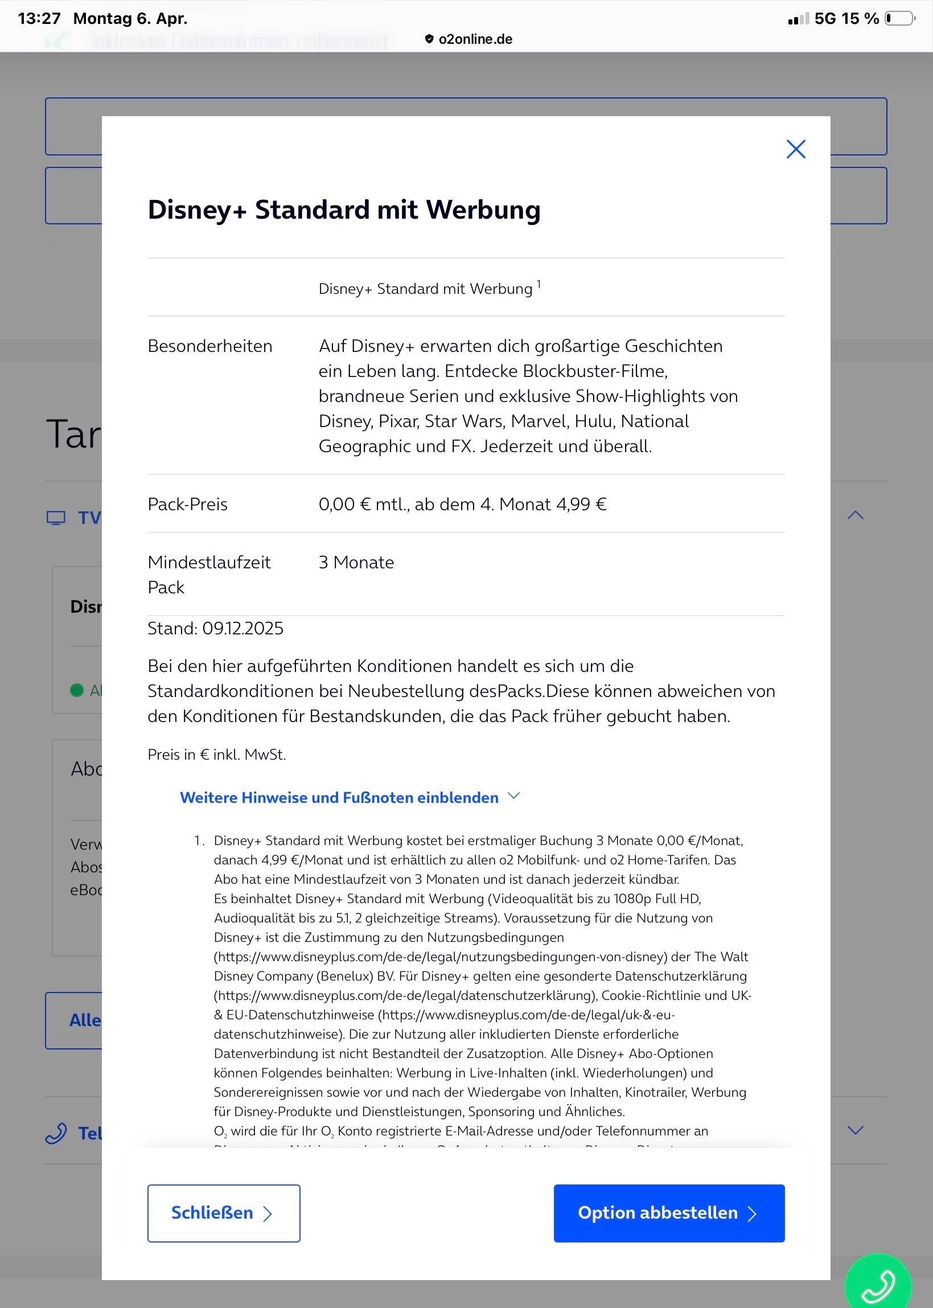Click the 'Pack-Preis' row label
This screenshot has width=933, height=1308.
pos(187,504)
